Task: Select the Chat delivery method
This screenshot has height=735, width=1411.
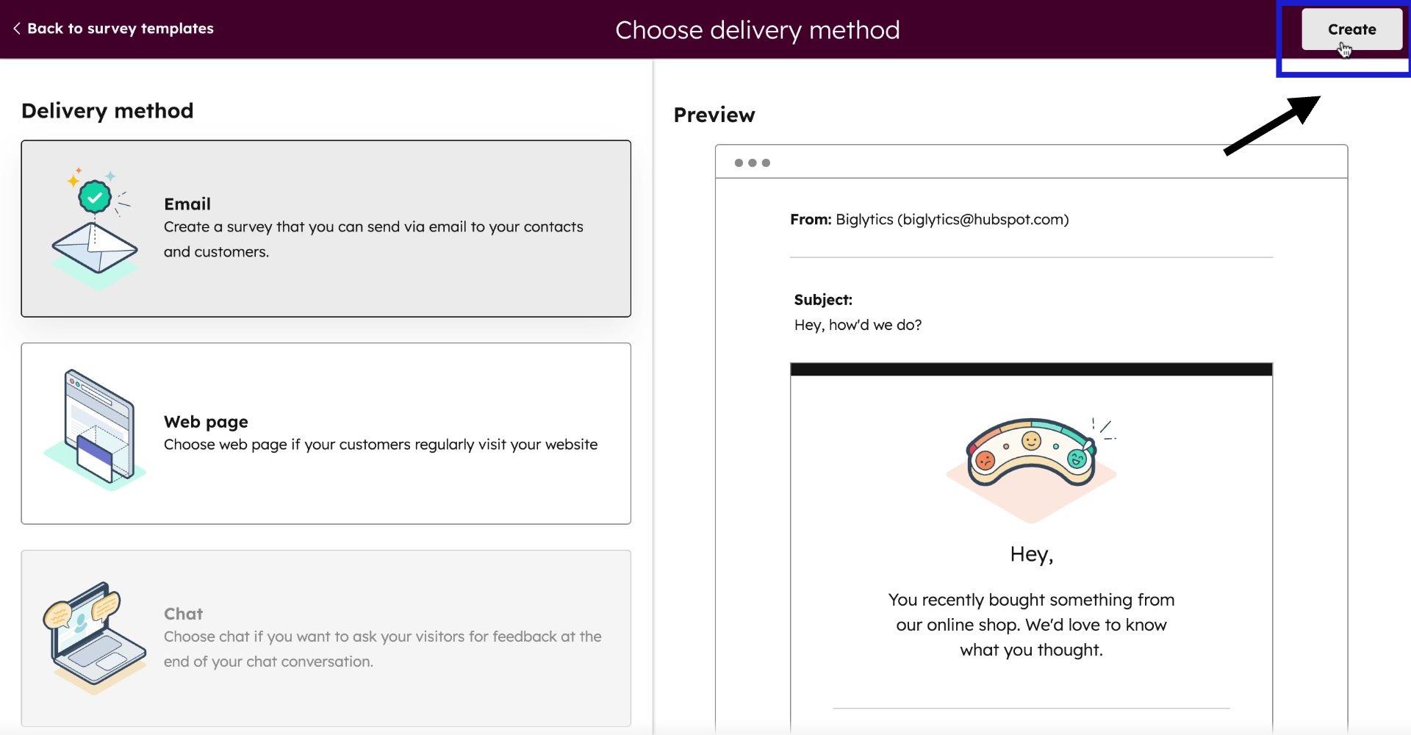Action: pos(326,638)
